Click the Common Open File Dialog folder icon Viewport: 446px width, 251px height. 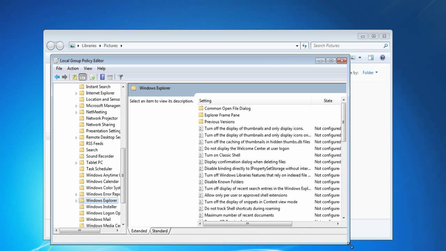point(201,108)
